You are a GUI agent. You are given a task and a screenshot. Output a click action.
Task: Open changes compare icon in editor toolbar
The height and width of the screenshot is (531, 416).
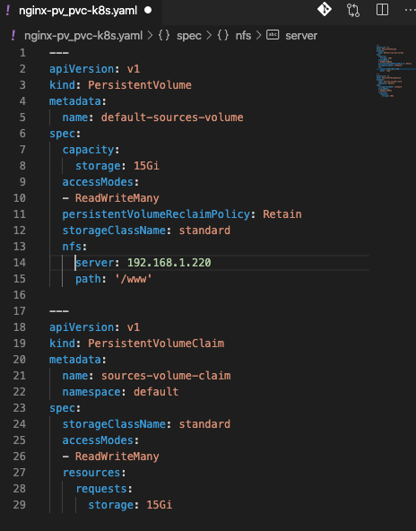pyautogui.click(x=353, y=10)
